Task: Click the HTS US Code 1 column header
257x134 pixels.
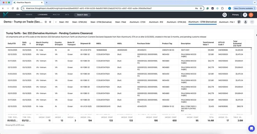Action: (x=222, y=44)
